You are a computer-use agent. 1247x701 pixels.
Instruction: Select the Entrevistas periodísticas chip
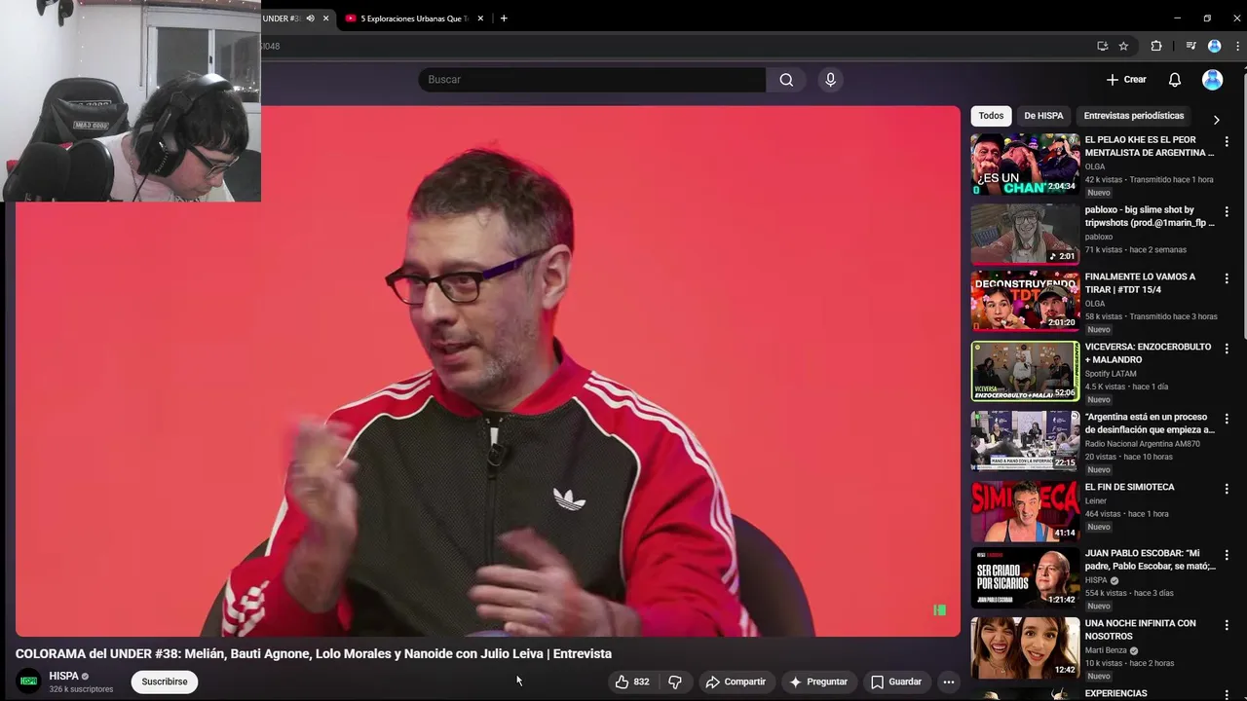pyautogui.click(x=1134, y=116)
